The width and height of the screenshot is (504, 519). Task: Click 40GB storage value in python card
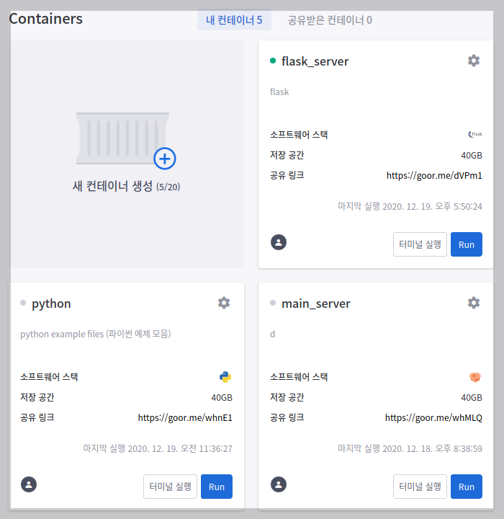(x=222, y=397)
